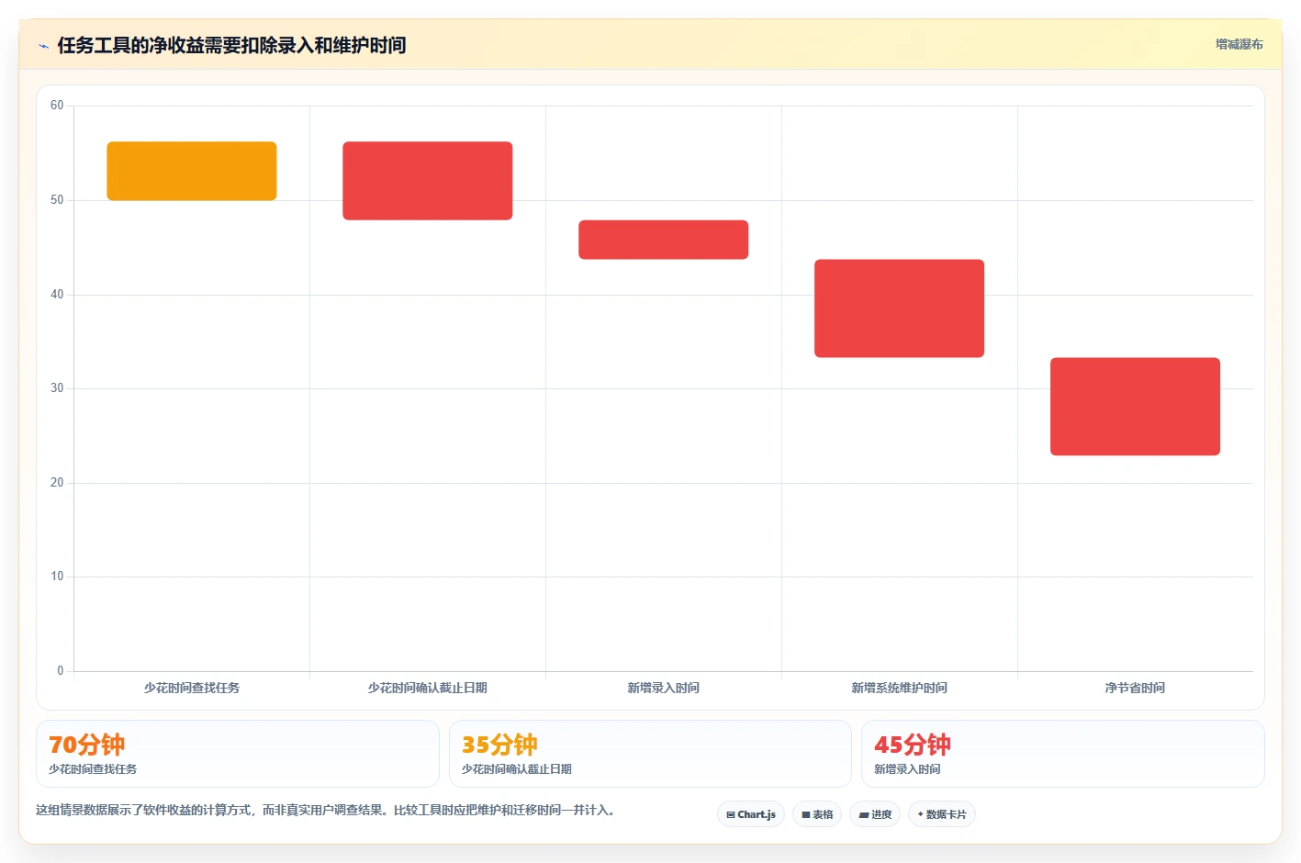Click the red 少花时间确认截止日期 bar
This screenshot has width=1301, height=863.
click(428, 181)
